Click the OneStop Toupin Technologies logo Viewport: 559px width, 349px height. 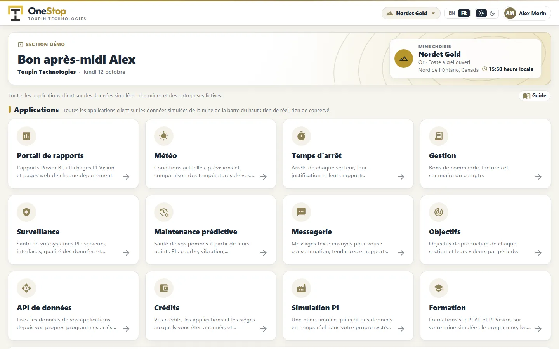tap(47, 13)
